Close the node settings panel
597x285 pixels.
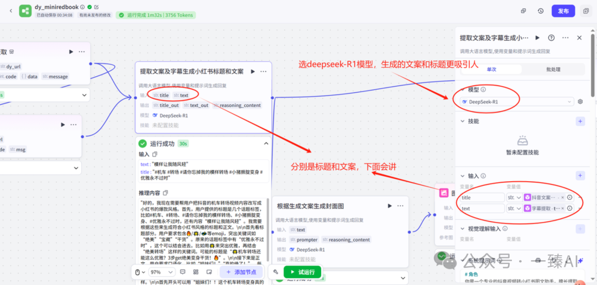click(x=579, y=38)
